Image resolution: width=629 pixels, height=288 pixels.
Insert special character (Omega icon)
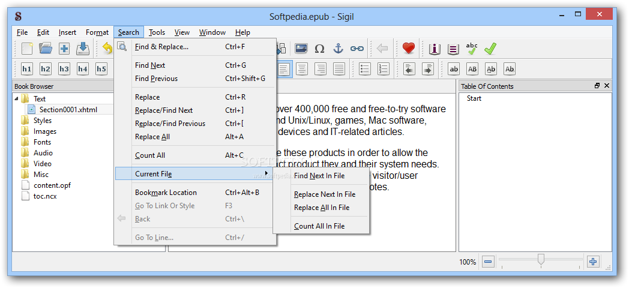[x=319, y=49]
